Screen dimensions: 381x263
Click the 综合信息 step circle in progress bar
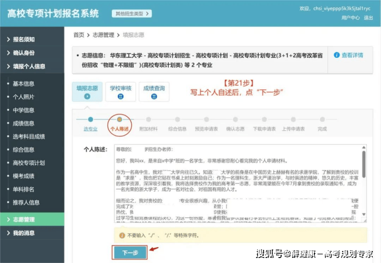pyautogui.click(x=177, y=119)
